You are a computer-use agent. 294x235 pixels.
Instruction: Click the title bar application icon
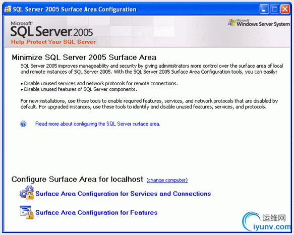click(x=8, y=9)
